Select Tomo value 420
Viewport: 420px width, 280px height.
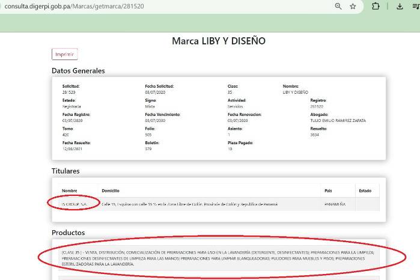coord(65,135)
